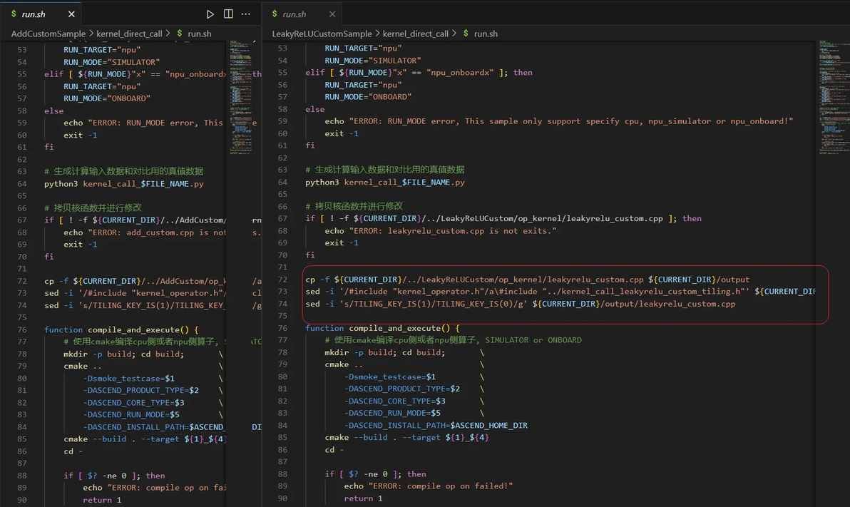Click the TILING_KEY_IS(0) sed line at right
Screen dimensions: 850x507
[521, 304]
